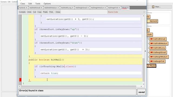Select the WallWidthSmall class box
Screen dimensions: 173x97
pyautogui.click(x=158, y=39)
